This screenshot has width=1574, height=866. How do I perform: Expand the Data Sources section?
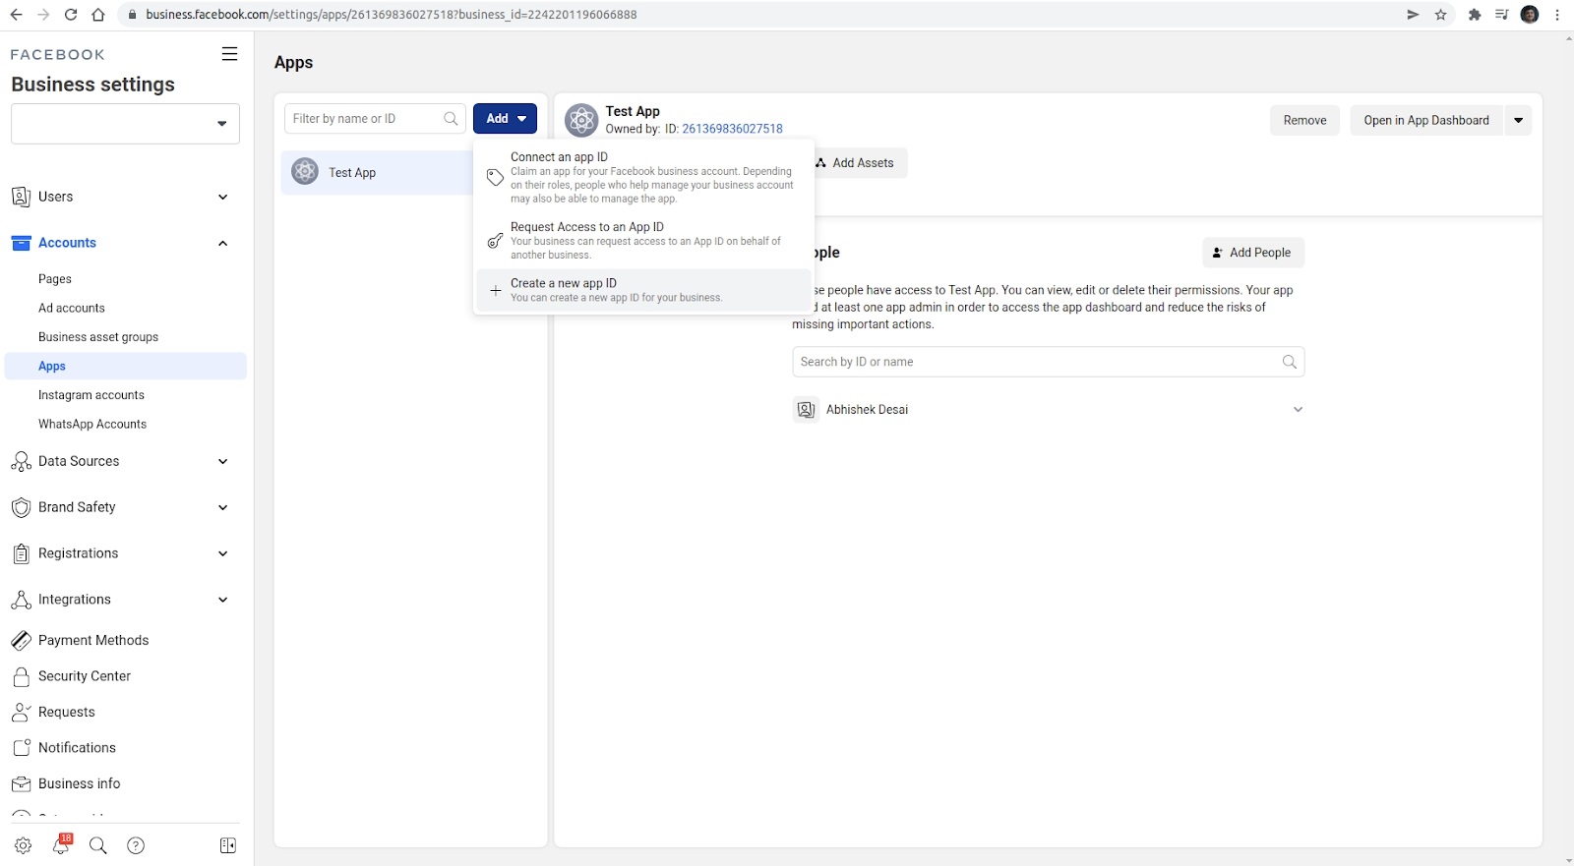click(x=223, y=461)
